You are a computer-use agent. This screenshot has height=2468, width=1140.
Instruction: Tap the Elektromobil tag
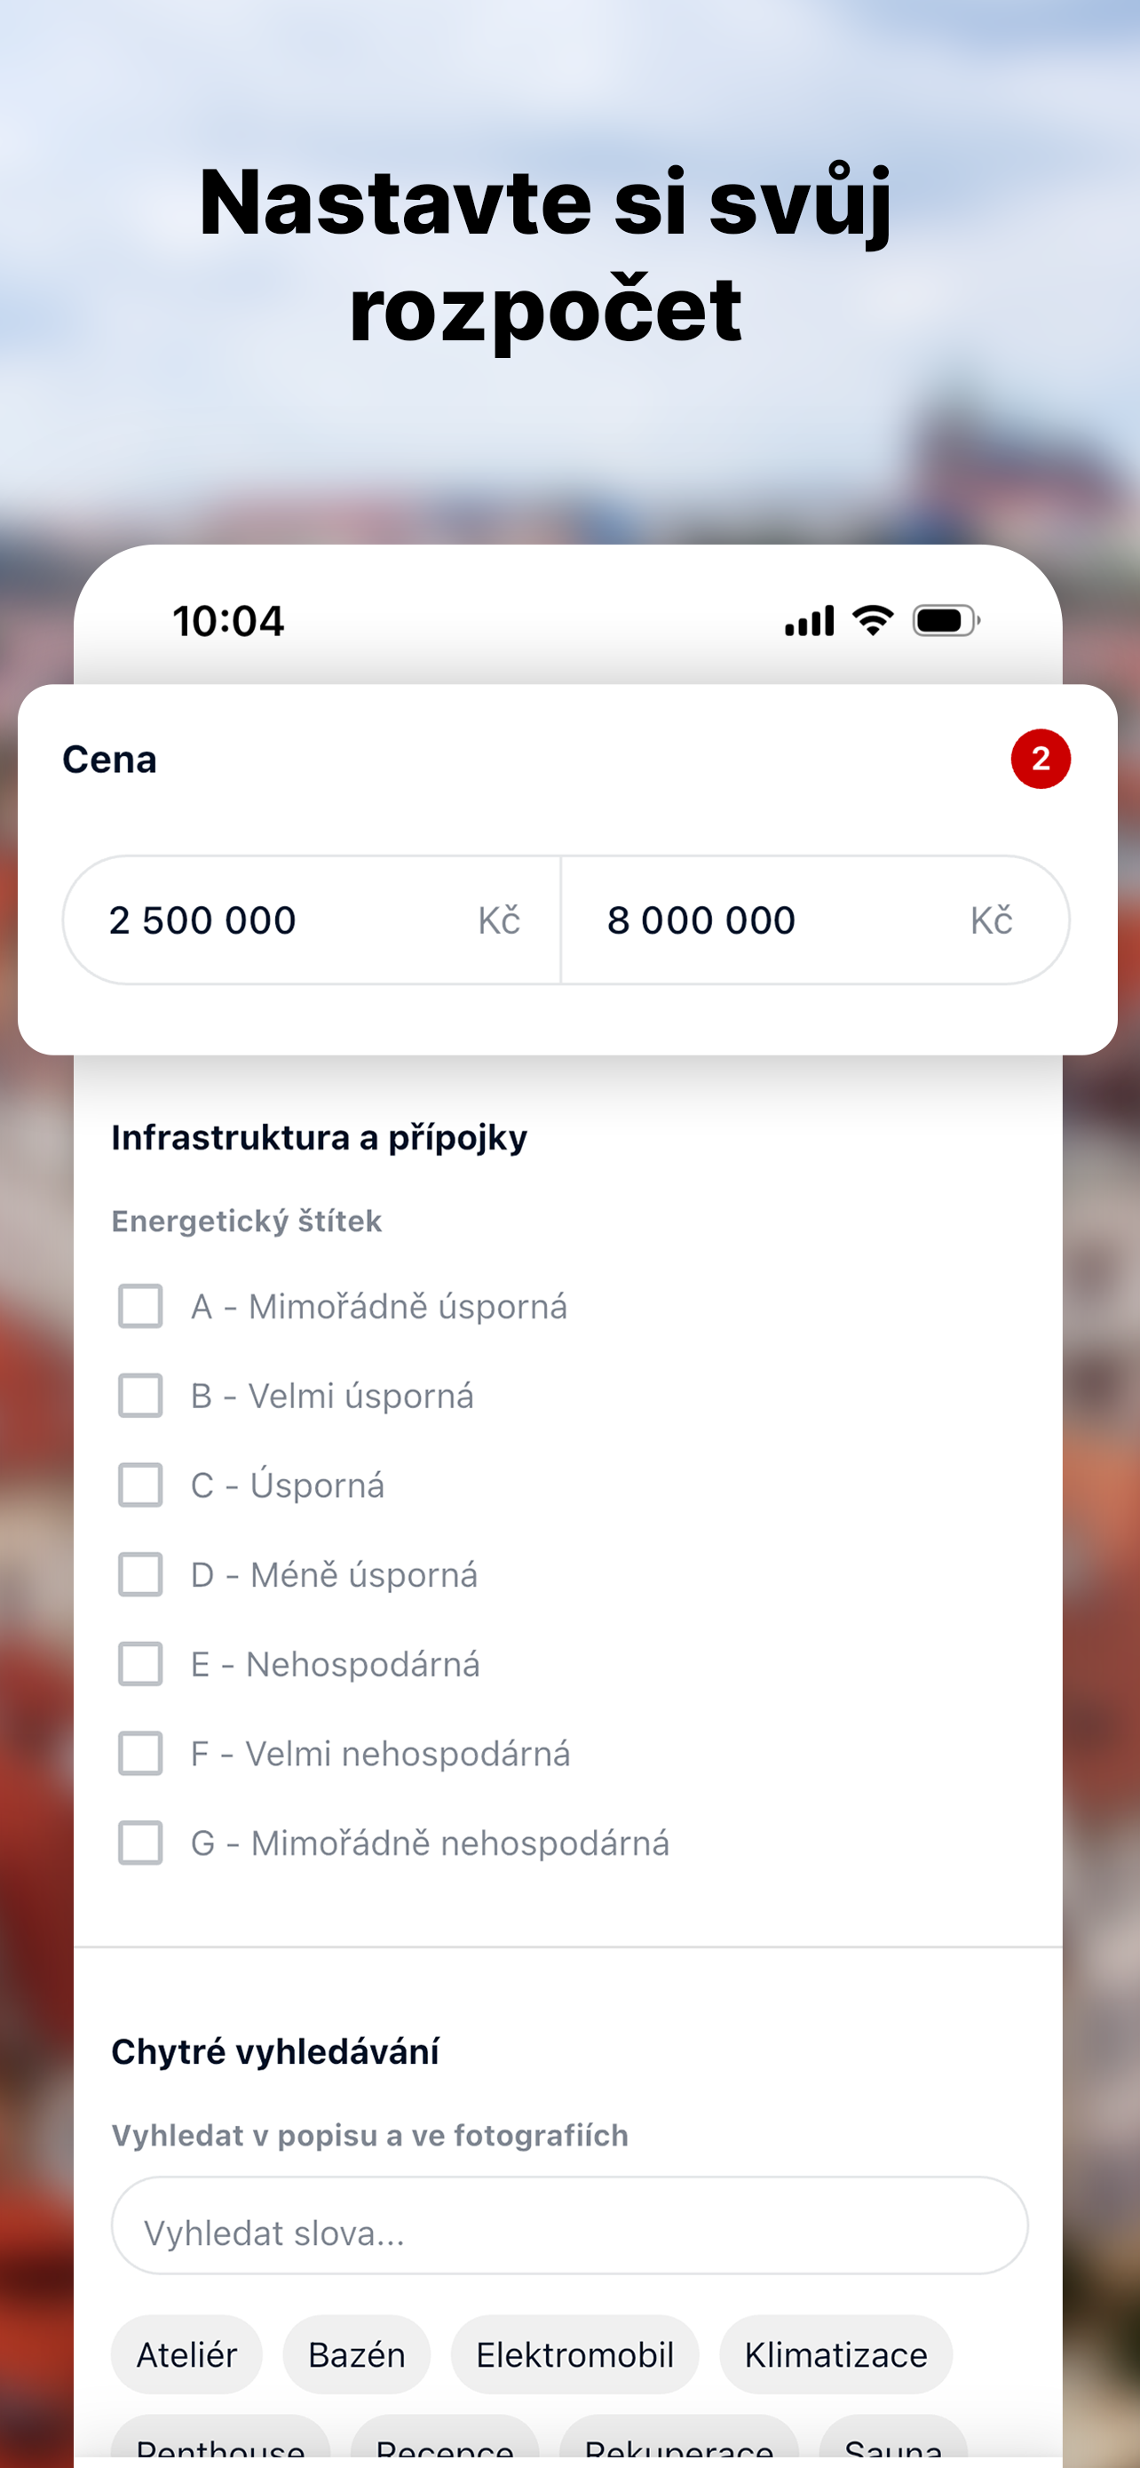pyautogui.click(x=574, y=2354)
